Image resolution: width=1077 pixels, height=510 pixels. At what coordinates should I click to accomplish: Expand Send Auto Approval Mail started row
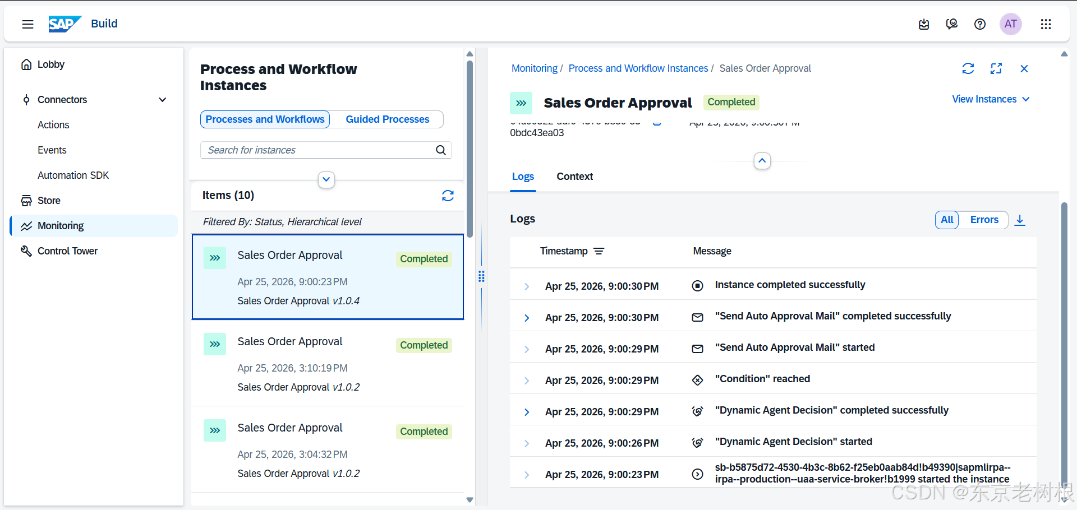pyautogui.click(x=527, y=349)
